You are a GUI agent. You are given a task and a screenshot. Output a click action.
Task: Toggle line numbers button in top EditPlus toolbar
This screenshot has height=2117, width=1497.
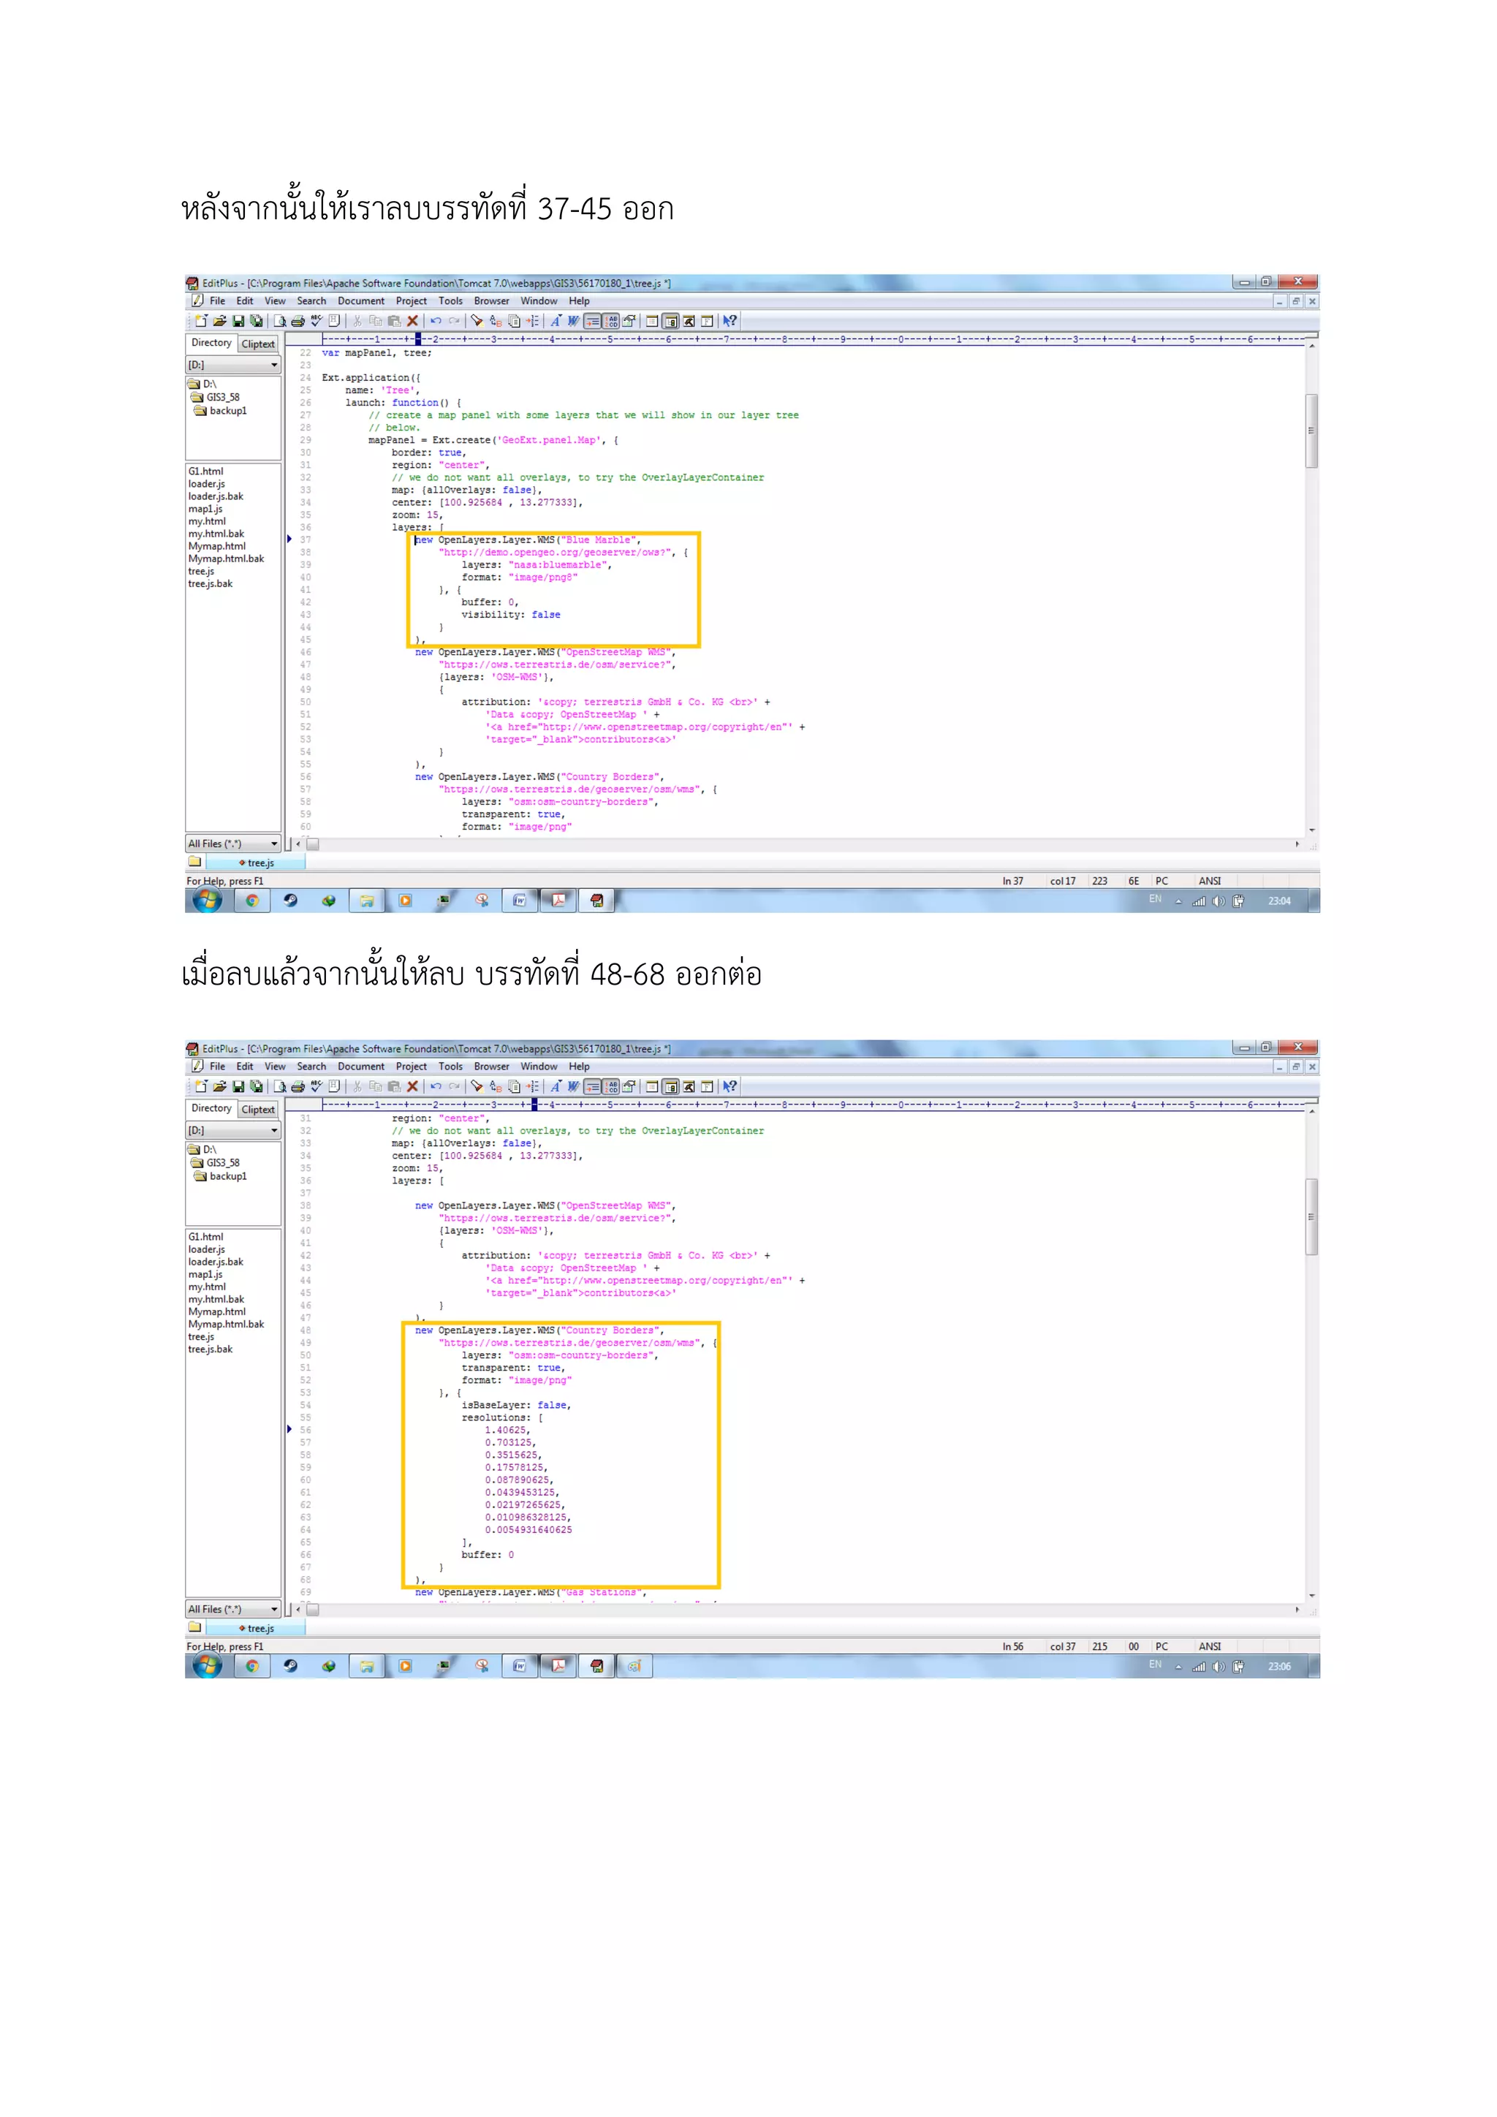point(611,321)
